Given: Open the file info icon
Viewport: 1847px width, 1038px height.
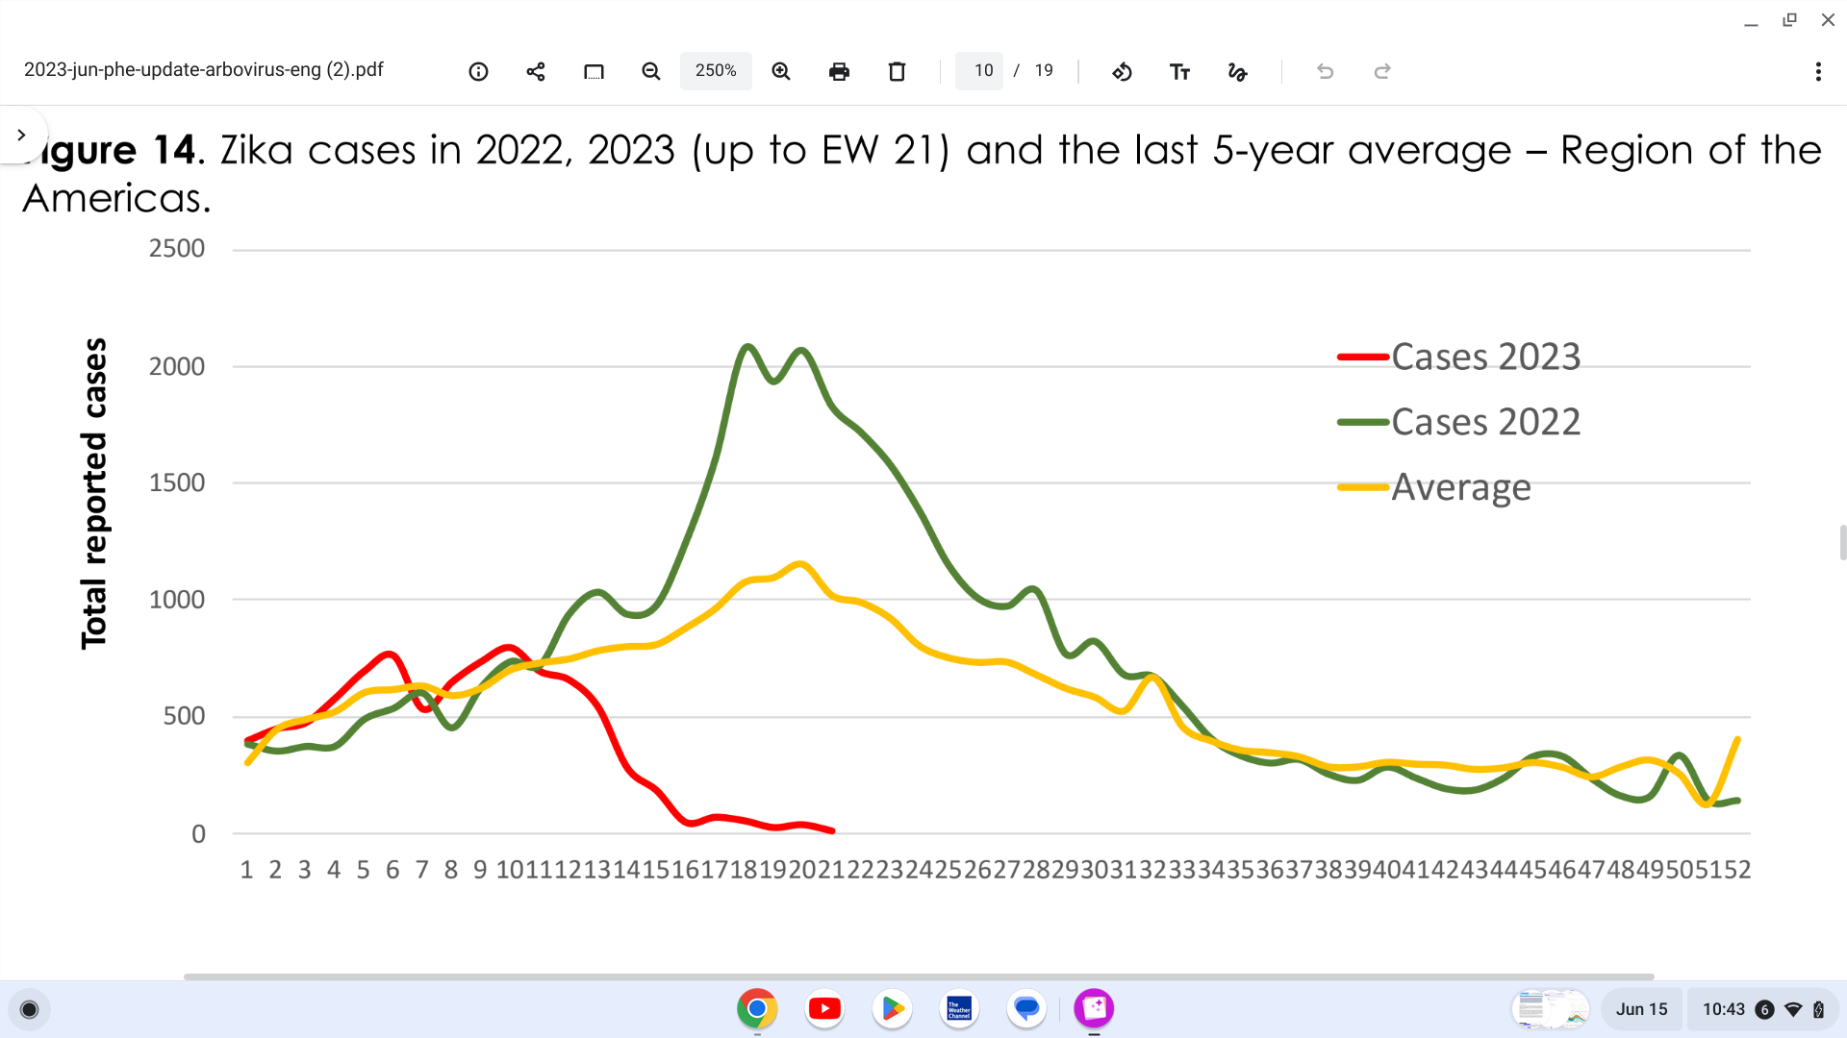Looking at the screenshot, I should pyautogui.click(x=478, y=71).
